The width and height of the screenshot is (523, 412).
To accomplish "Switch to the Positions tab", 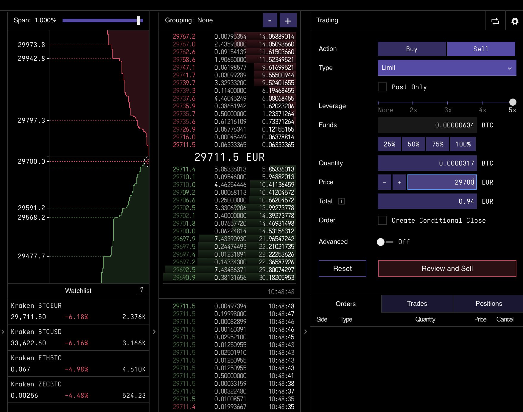I will [x=489, y=304].
